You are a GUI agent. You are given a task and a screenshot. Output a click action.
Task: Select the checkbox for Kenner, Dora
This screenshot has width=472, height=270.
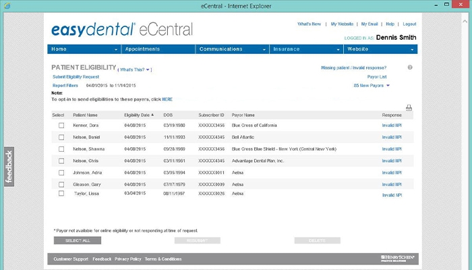coord(61,126)
